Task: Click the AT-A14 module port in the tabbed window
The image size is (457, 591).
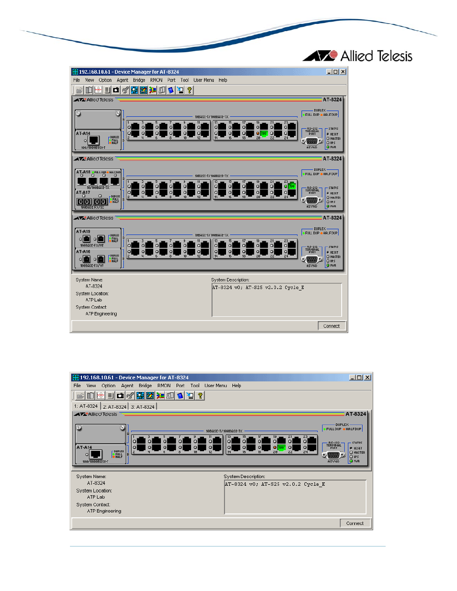Action: coord(96,454)
